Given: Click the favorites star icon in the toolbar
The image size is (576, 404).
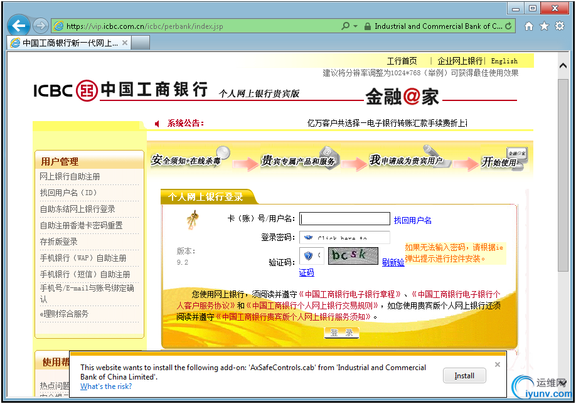Looking at the screenshot, I should 543,26.
